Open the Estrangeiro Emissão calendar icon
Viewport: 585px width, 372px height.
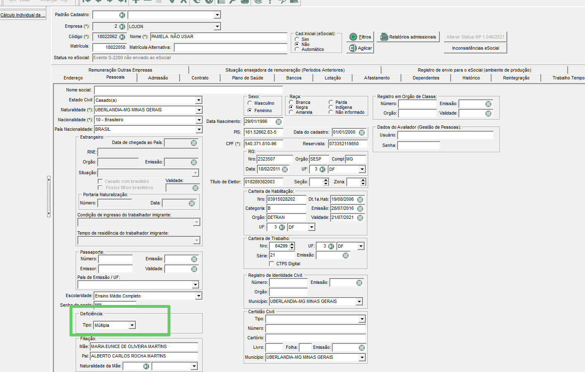(194, 162)
